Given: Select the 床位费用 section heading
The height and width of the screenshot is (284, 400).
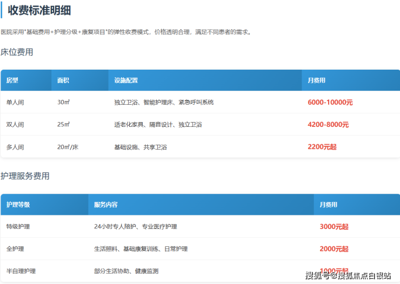Looking at the screenshot, I should point(17,52).
